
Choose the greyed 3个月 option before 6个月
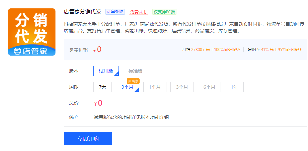[x=182, y=87]
